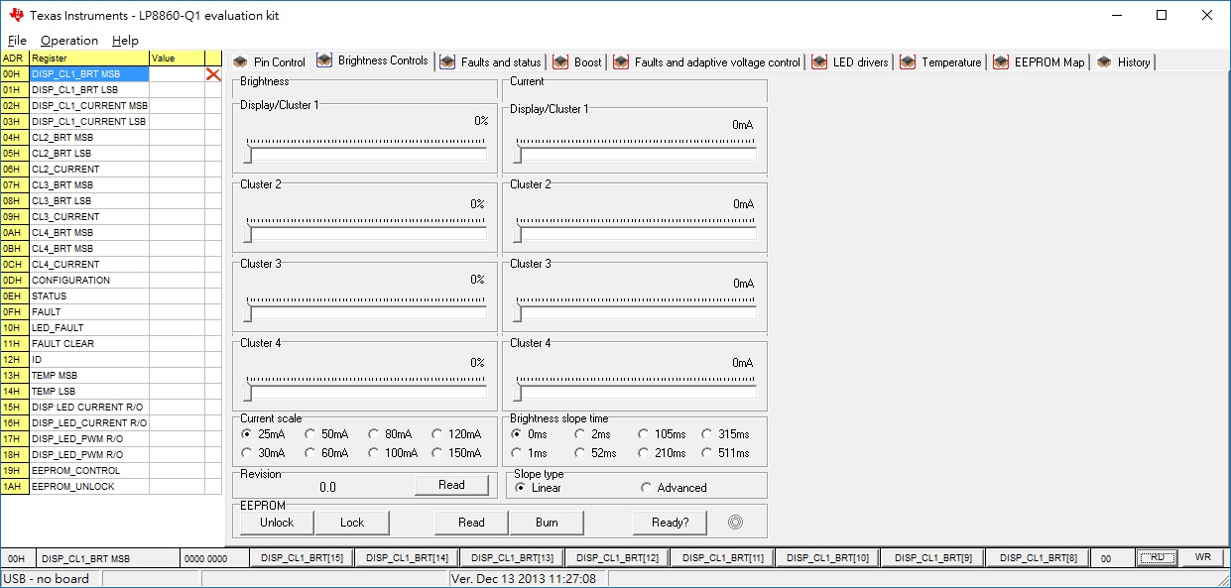Click the chip icon on EEPROM Map tab
The width and height of the screenshot is (1231, 588).
tap(1001, 62)
